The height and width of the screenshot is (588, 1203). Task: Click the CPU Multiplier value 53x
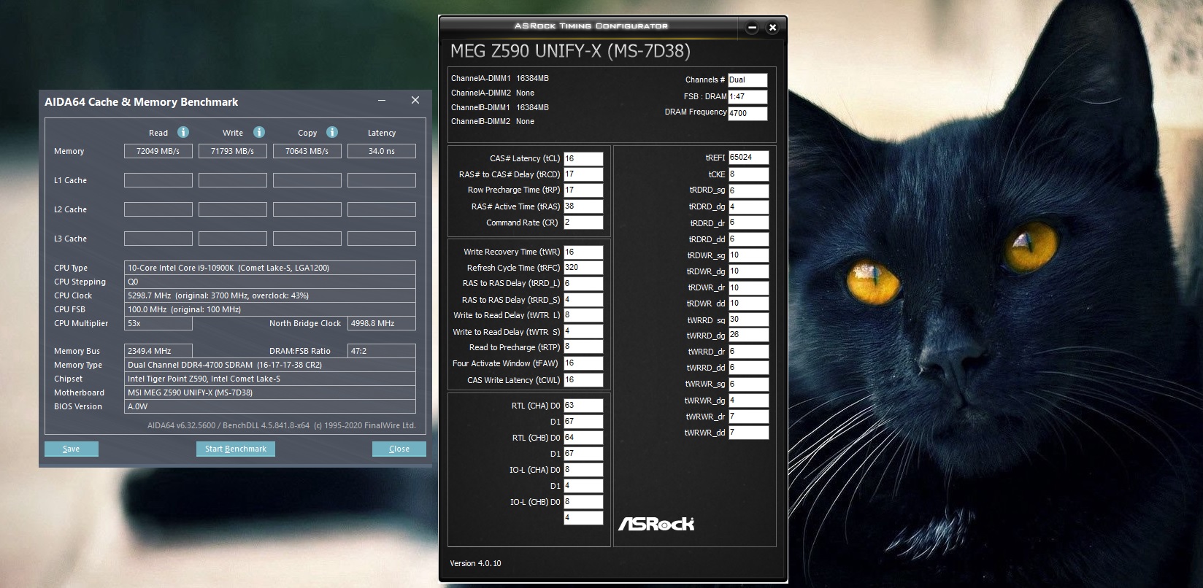(158, 323)
